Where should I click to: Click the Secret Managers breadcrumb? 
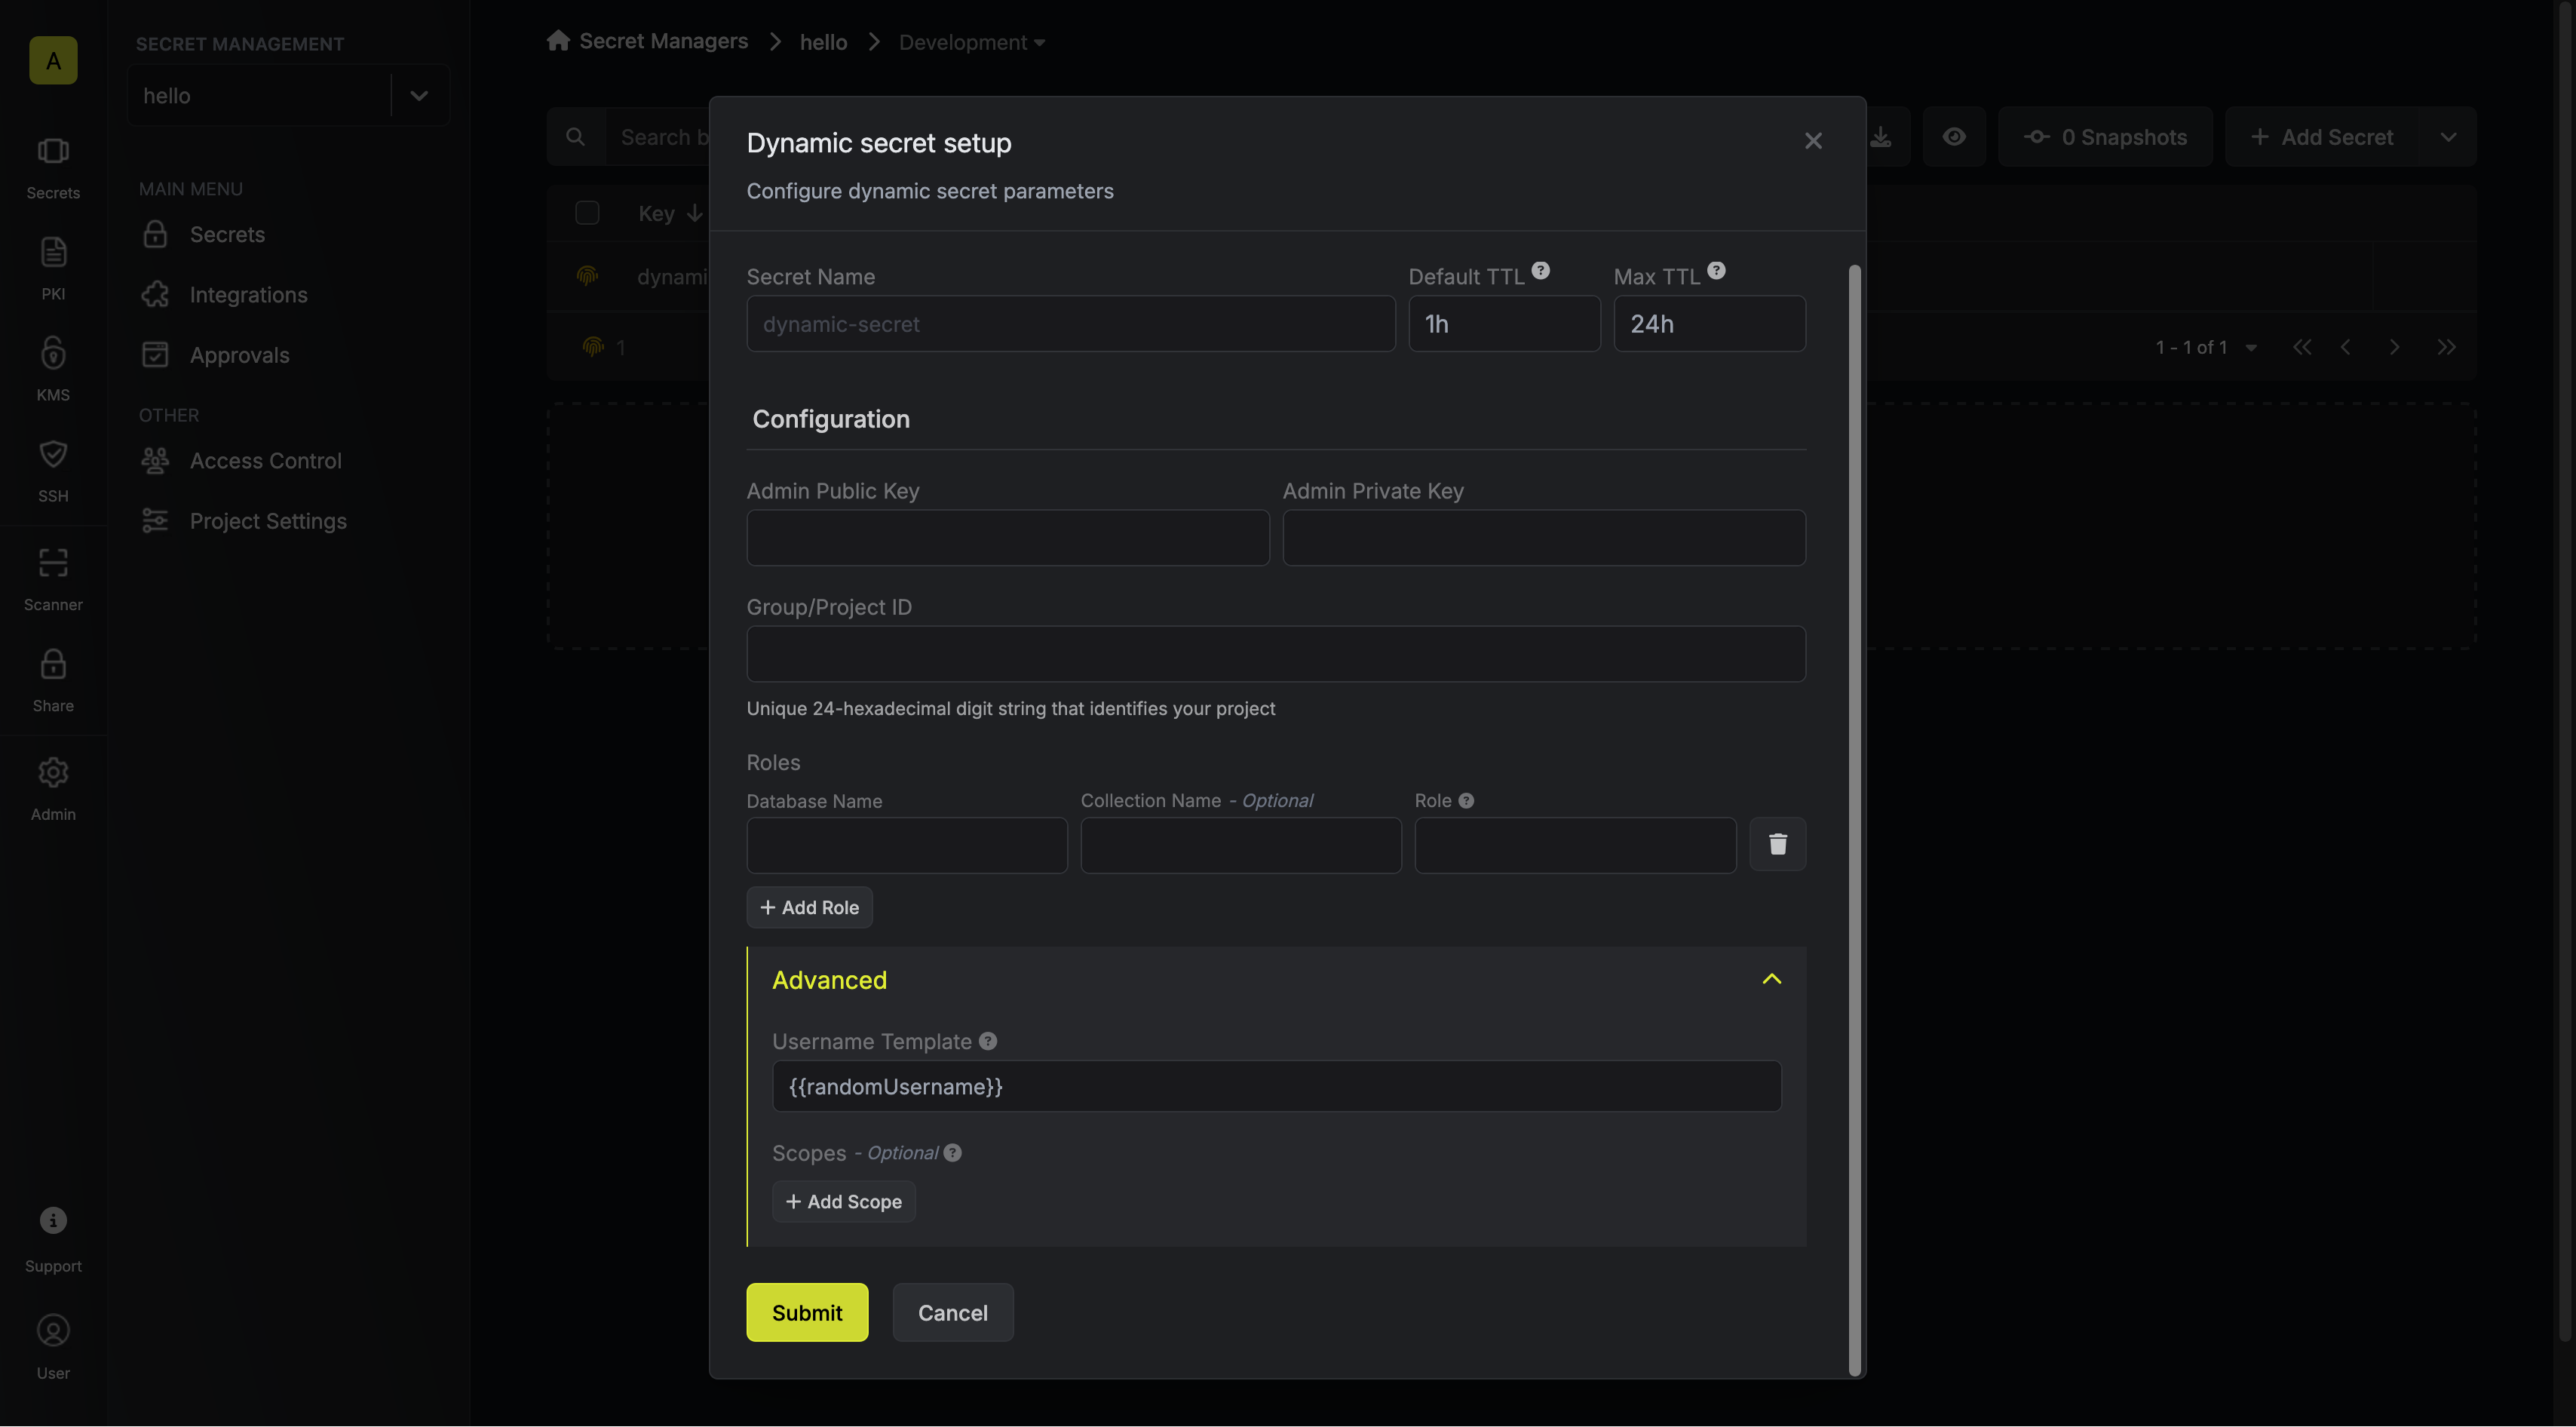tap(663, 41)
